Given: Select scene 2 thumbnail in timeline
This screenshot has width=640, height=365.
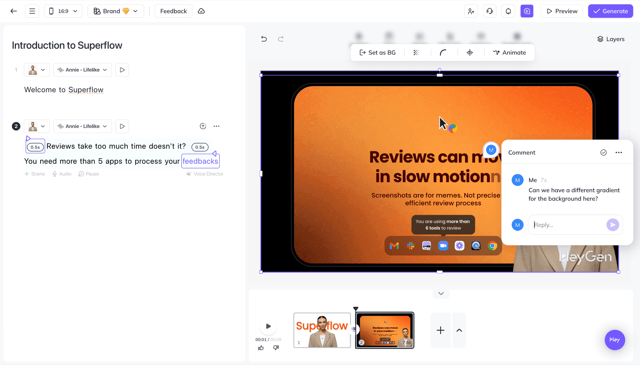Looking at the screenshot, I should [x=385, y=330].
